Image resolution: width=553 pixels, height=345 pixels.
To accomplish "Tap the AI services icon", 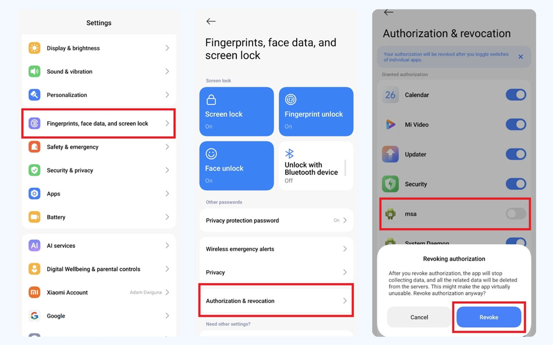I will pos(35,246).
